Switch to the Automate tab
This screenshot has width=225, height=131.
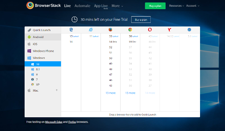[82, 6]
